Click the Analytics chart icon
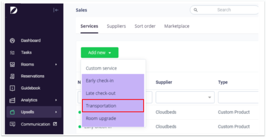Screen dimensions: 266x137 [13, 100]
